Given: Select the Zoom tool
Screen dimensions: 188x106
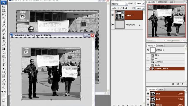Looking at the screenshot, I should (x=4, y=88).
